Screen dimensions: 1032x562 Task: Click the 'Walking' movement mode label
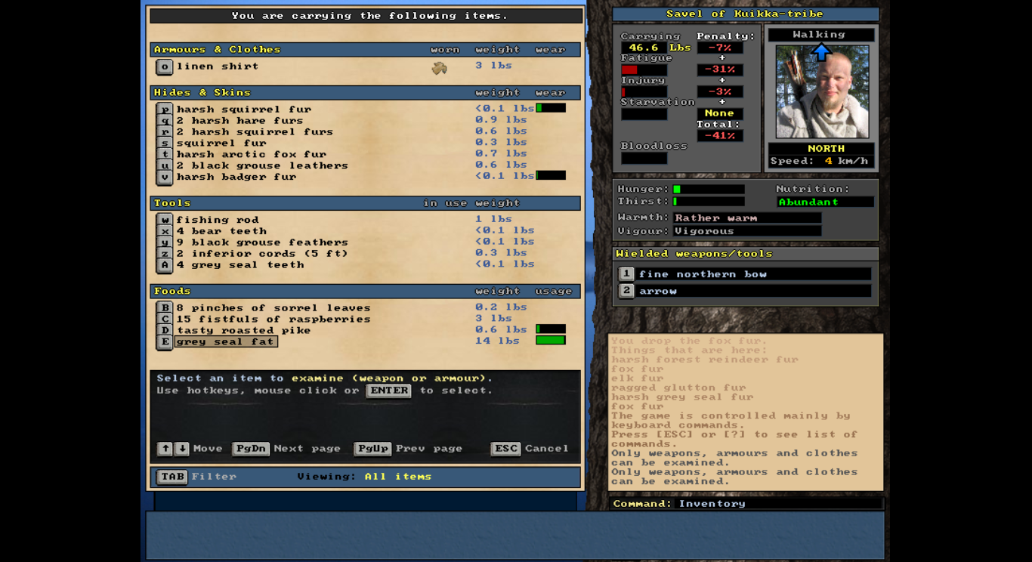tap(821, 35)
